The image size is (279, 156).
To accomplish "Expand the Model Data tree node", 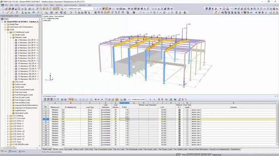I will click(5, 24).
